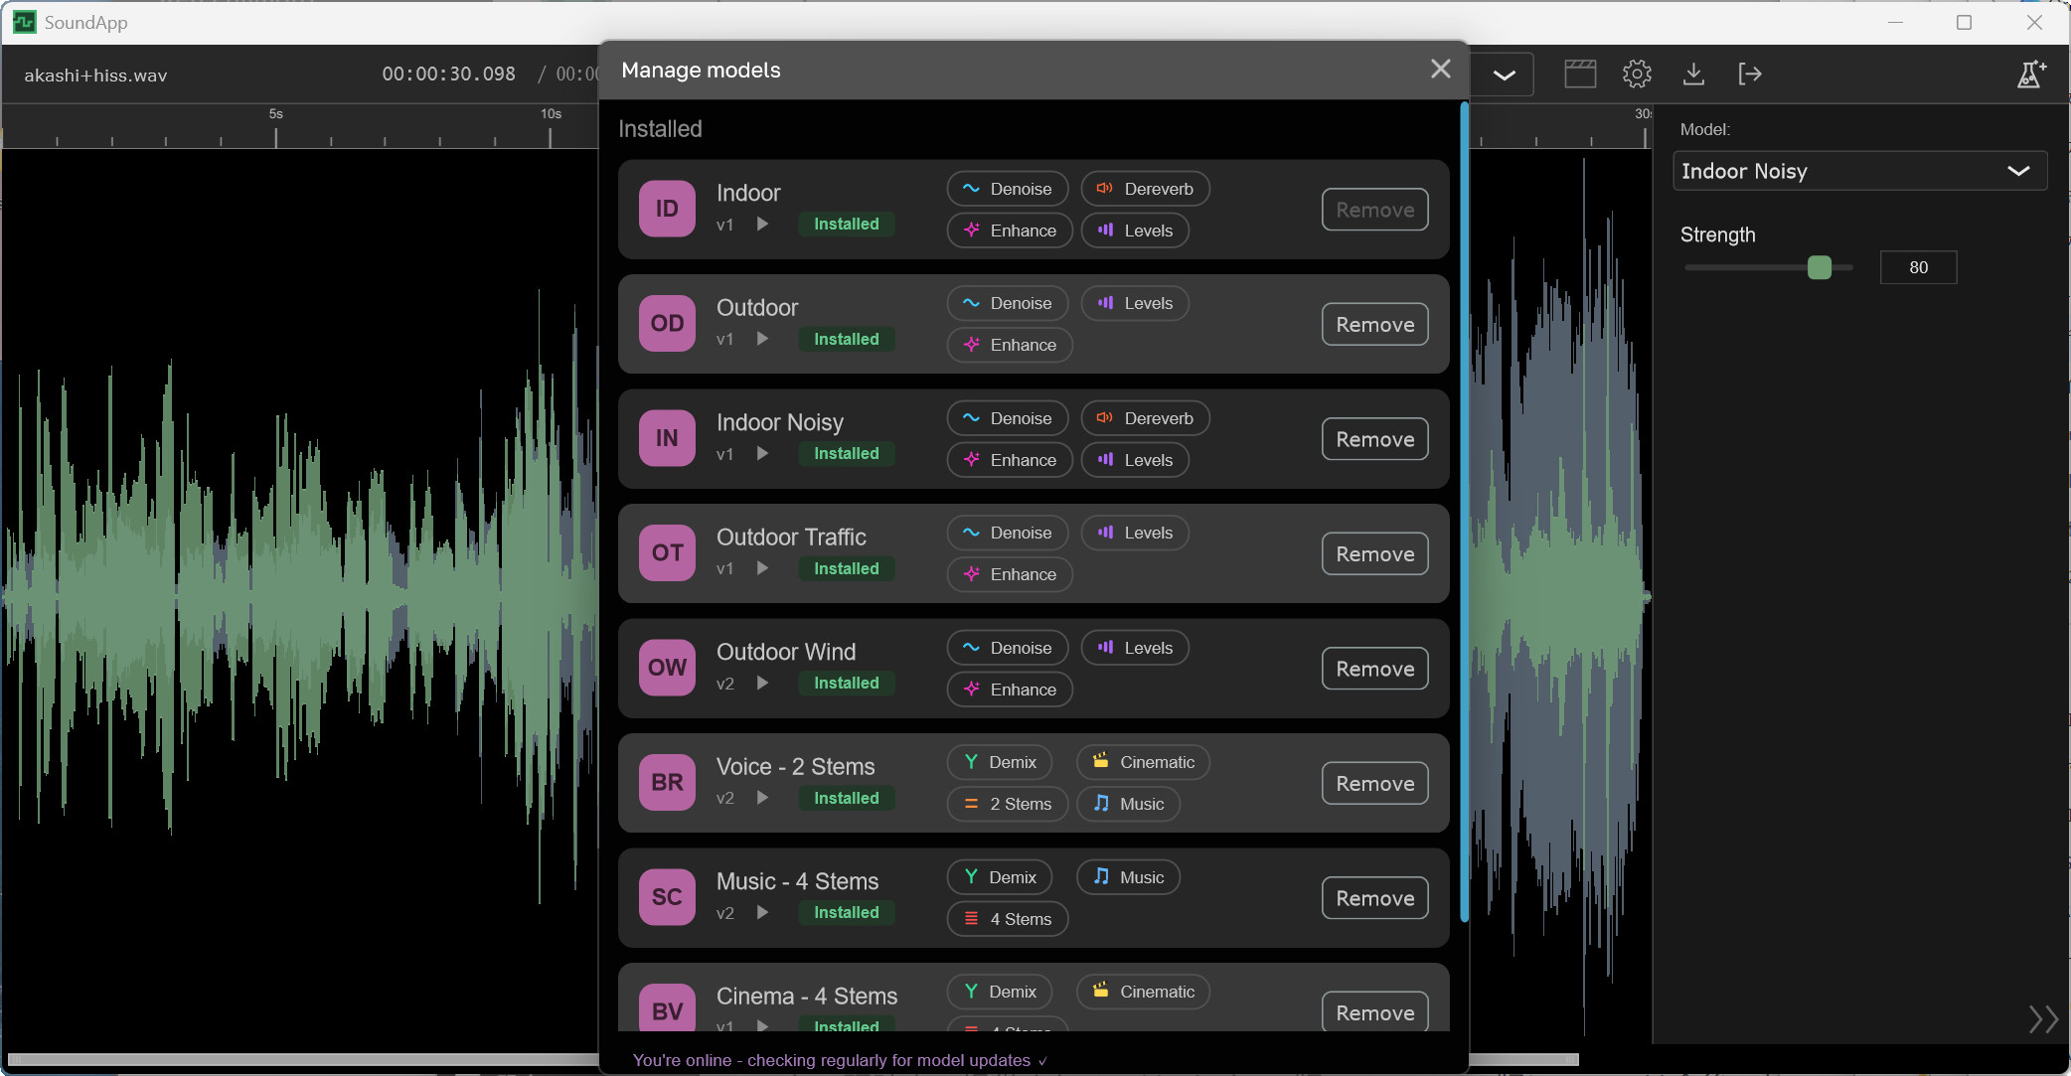The height and width of the screenshot is (1076, 2071).
Task: Click the Dereverb tag on Indoor model
Action: pos(1145,189)
